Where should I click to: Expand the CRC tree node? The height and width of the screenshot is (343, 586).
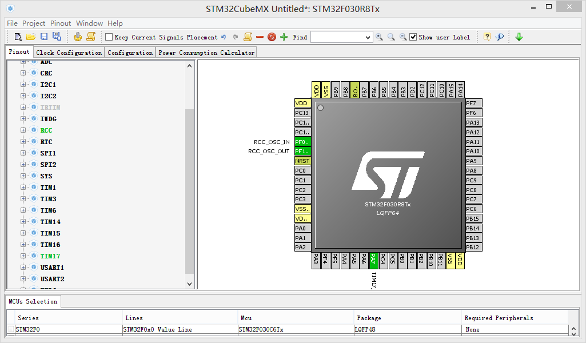[23, 73]
